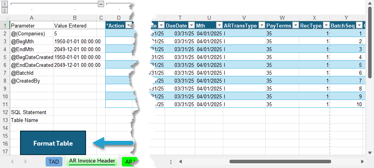Select the AR Invoice Header sheet tab
Viewport: 374px width, 168px height.
tap(92, 161)
